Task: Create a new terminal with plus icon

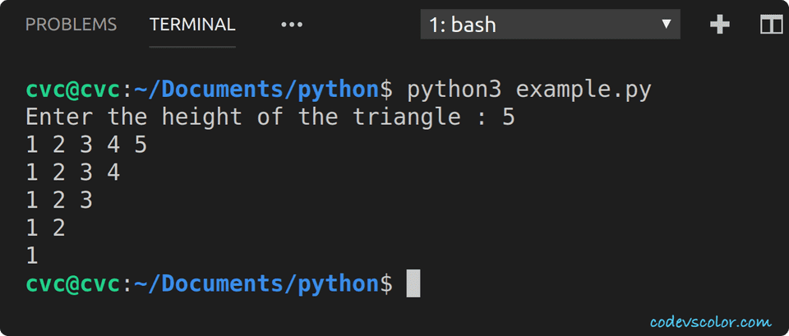Action: coord(720,25)
